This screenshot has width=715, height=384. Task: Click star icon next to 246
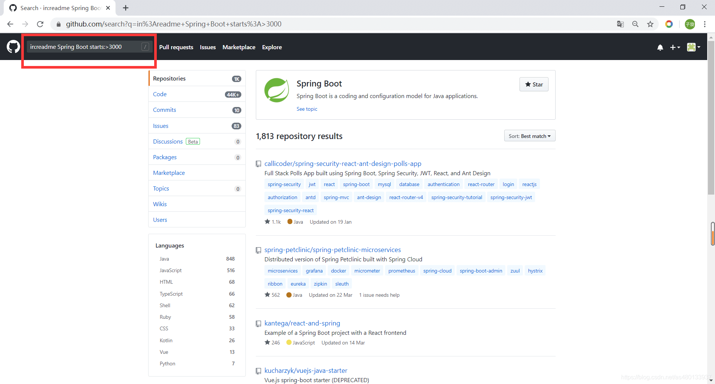click(267, 342)
